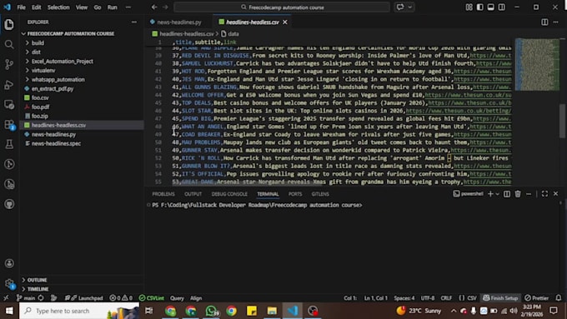Create a new terminal with plus

tap(490, 194)
